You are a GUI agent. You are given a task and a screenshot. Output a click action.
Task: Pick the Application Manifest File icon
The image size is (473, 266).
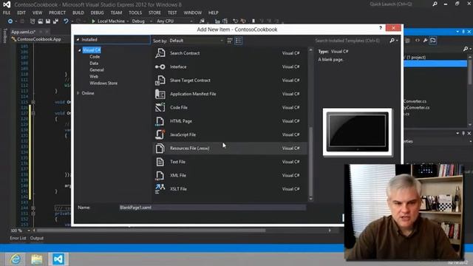pyautogui.click(x=160, y=94)
